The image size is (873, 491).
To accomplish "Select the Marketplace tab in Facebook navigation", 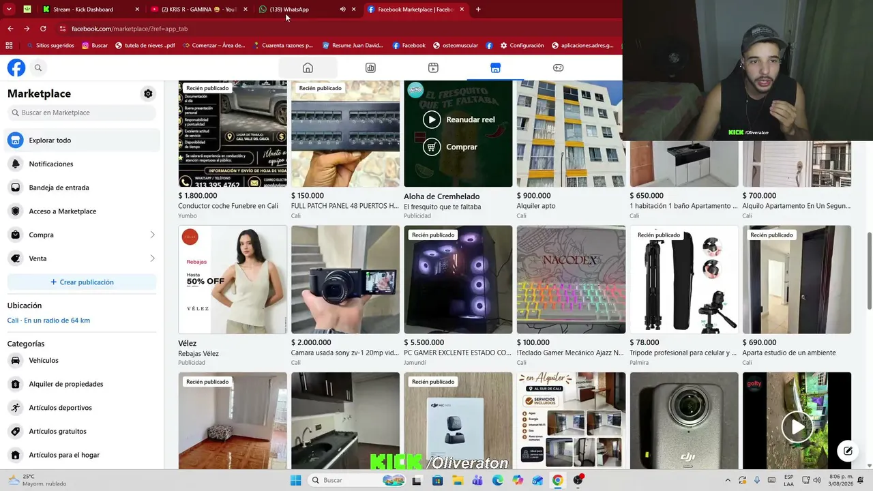I will pos(495,68).
